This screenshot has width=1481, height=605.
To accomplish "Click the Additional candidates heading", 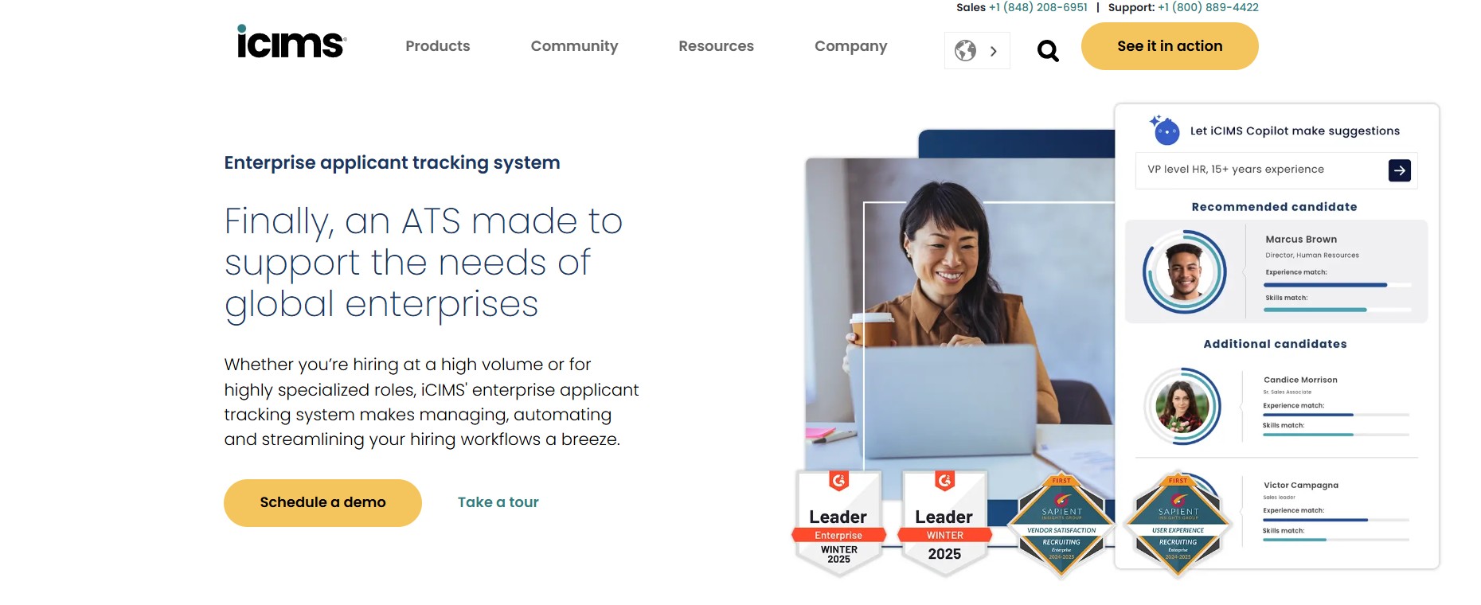I will (1275, 344).
